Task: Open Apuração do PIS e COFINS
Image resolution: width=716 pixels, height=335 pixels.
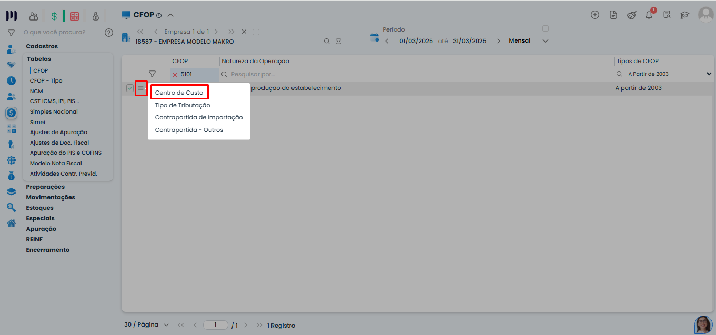Action: tap(66, 153)
